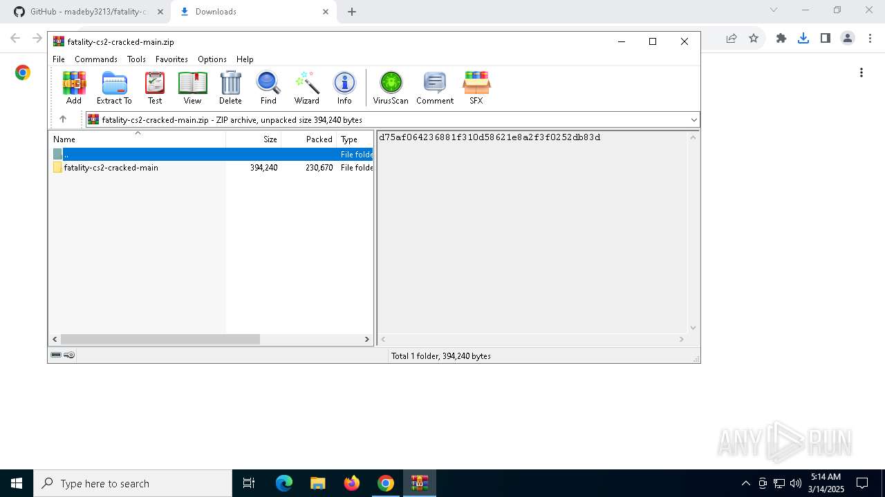
Task: Open Microsoft Edge from taskbar
Action: pos(284,483)
